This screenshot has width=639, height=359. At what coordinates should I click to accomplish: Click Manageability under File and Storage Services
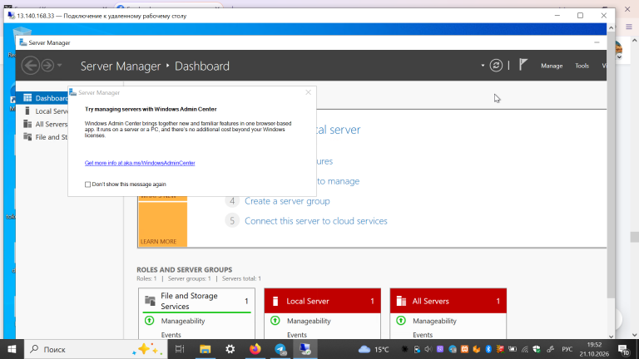pos(183,321)
